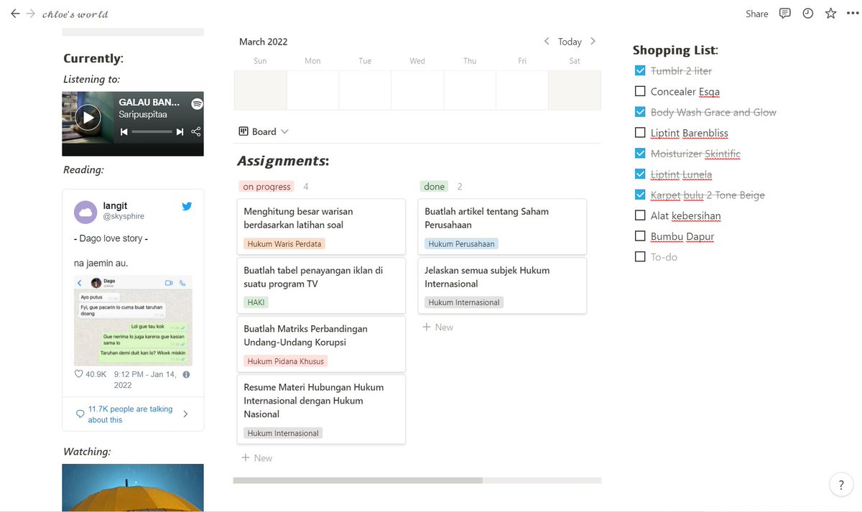Open the Board view dropdown
This screenshot has height=512, width=862.
pyautogui.click(x=264, y=131)
